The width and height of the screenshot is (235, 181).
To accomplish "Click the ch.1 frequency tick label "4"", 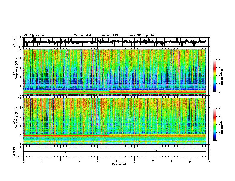I will [21, 77].
